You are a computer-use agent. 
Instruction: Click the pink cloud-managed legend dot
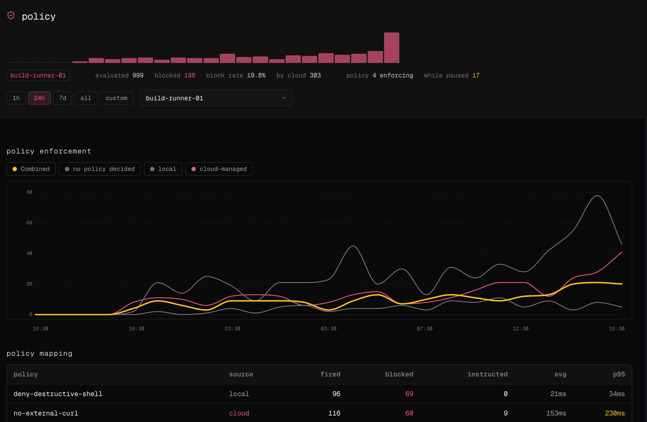[194, 169]
